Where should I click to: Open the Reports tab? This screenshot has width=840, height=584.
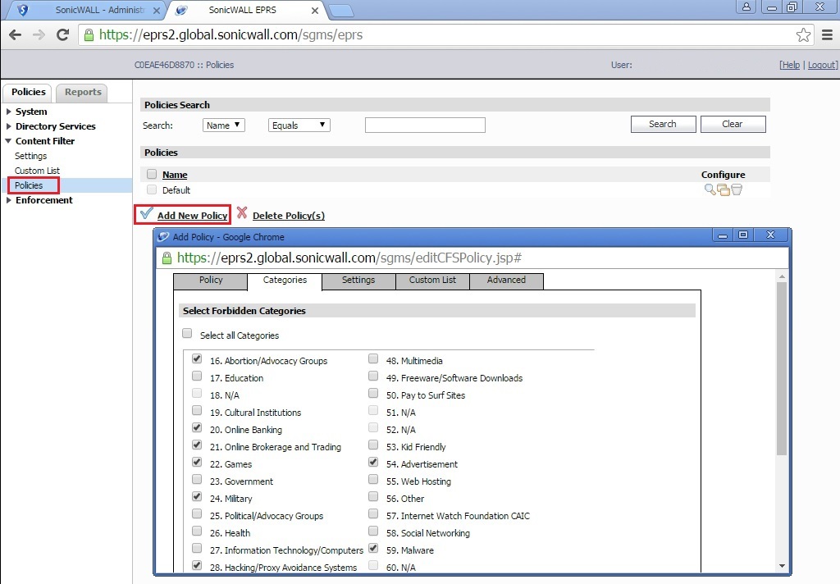[x=83, y=93]
